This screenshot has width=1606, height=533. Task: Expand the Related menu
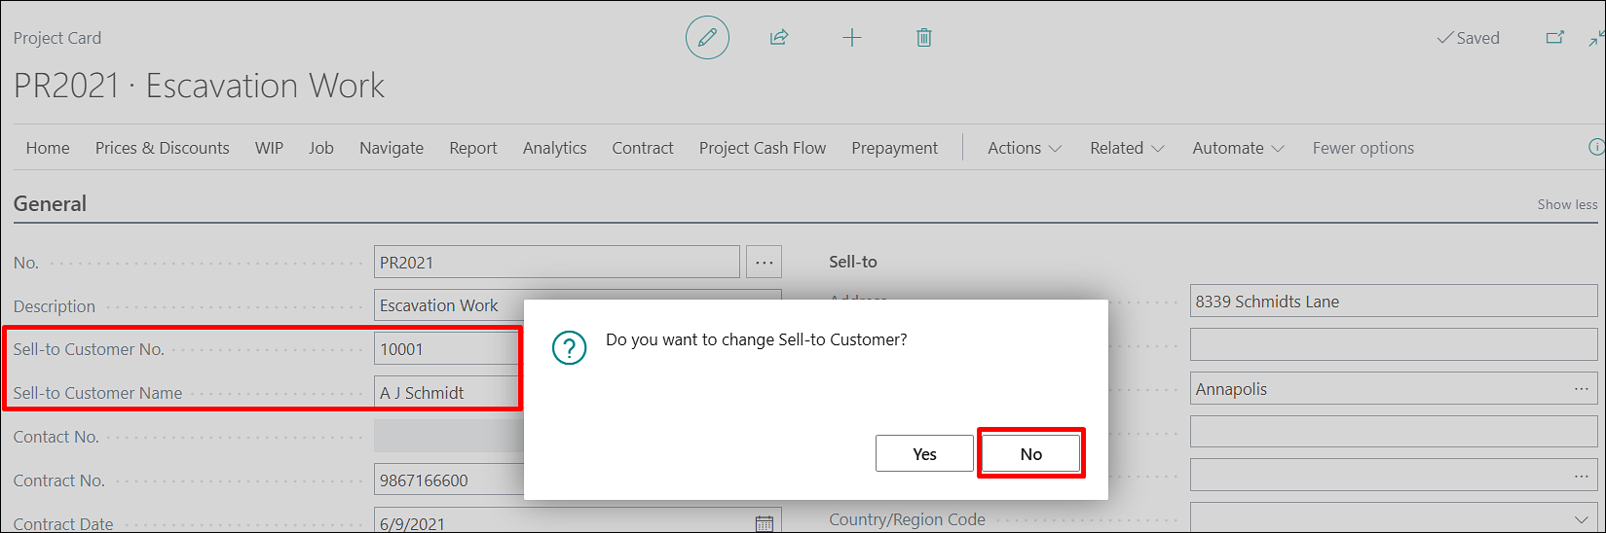point(1128,148)
